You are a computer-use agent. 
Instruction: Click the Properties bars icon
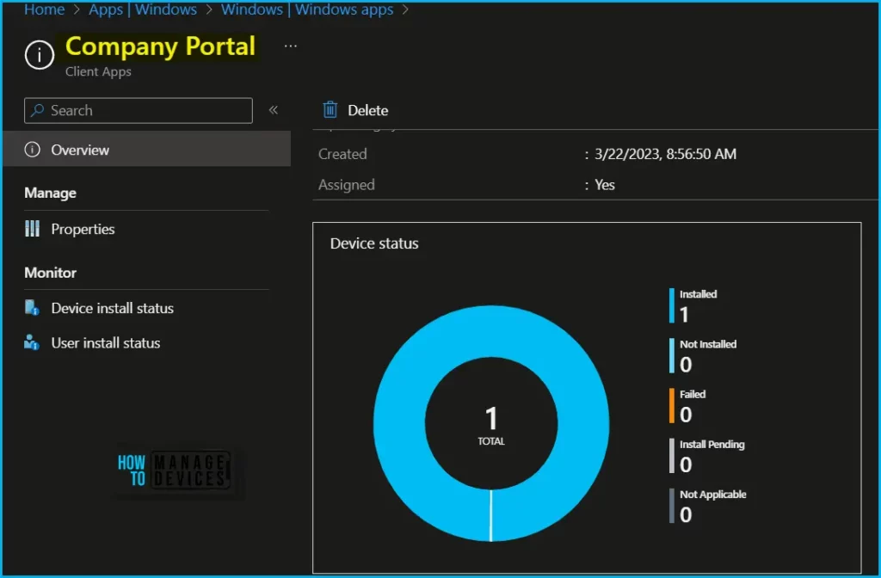[x=32, y=229]
